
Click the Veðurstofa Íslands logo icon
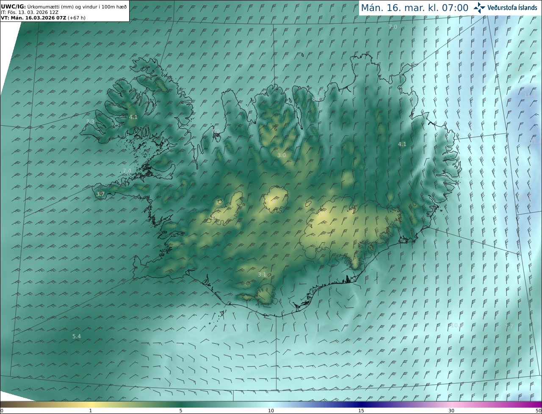pyautogui.click(x=480, y=8)
